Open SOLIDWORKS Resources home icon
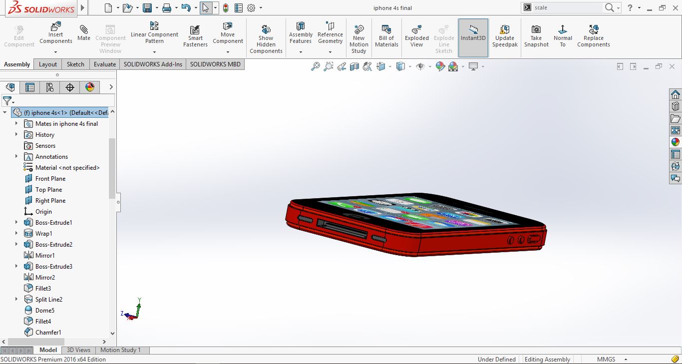This screenshot has height=364, width=682. point(676,94)
